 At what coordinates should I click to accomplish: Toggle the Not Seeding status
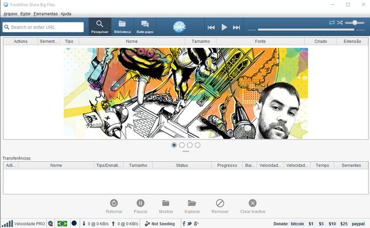point(160,224)
